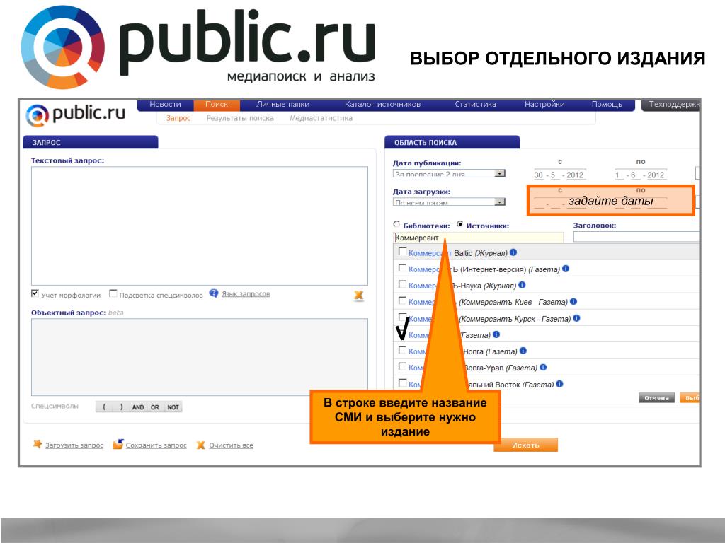This screenshot has width=725, height=543.
Task: Open info icon for Дальний Восток (Газета)
Action: pyautogui.click(x=559, y=384)
